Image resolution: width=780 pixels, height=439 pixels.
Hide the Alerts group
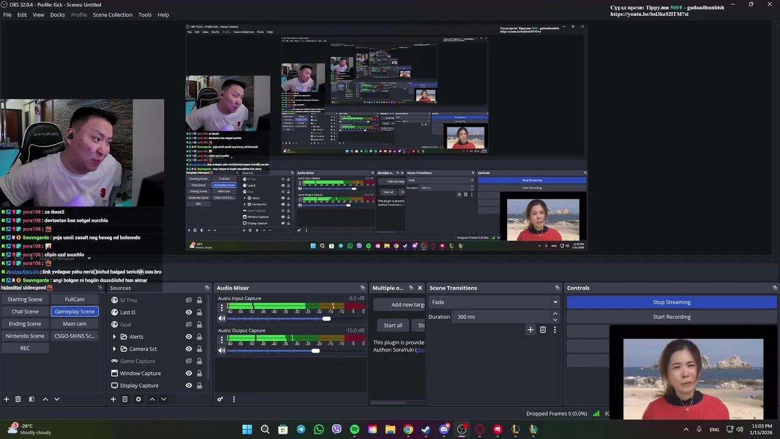click(x=189, y=337)
